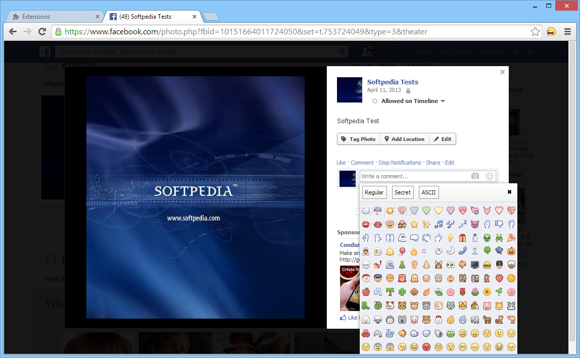
Task: Select the yellow heart emoji
Action: point(439,211)
